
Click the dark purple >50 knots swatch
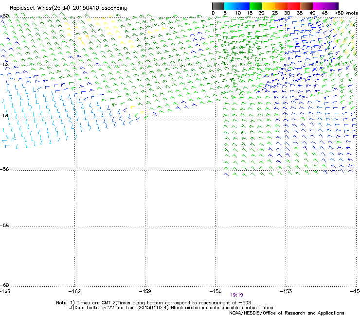click(x=337, y=6)
